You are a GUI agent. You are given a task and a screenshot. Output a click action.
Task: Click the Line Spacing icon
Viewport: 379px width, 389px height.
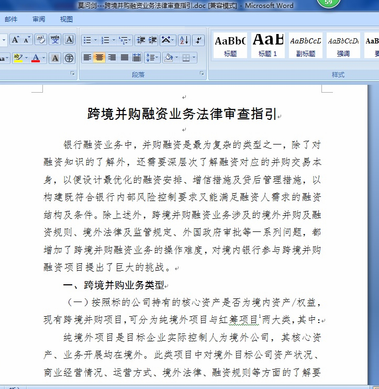pos(152,58)
